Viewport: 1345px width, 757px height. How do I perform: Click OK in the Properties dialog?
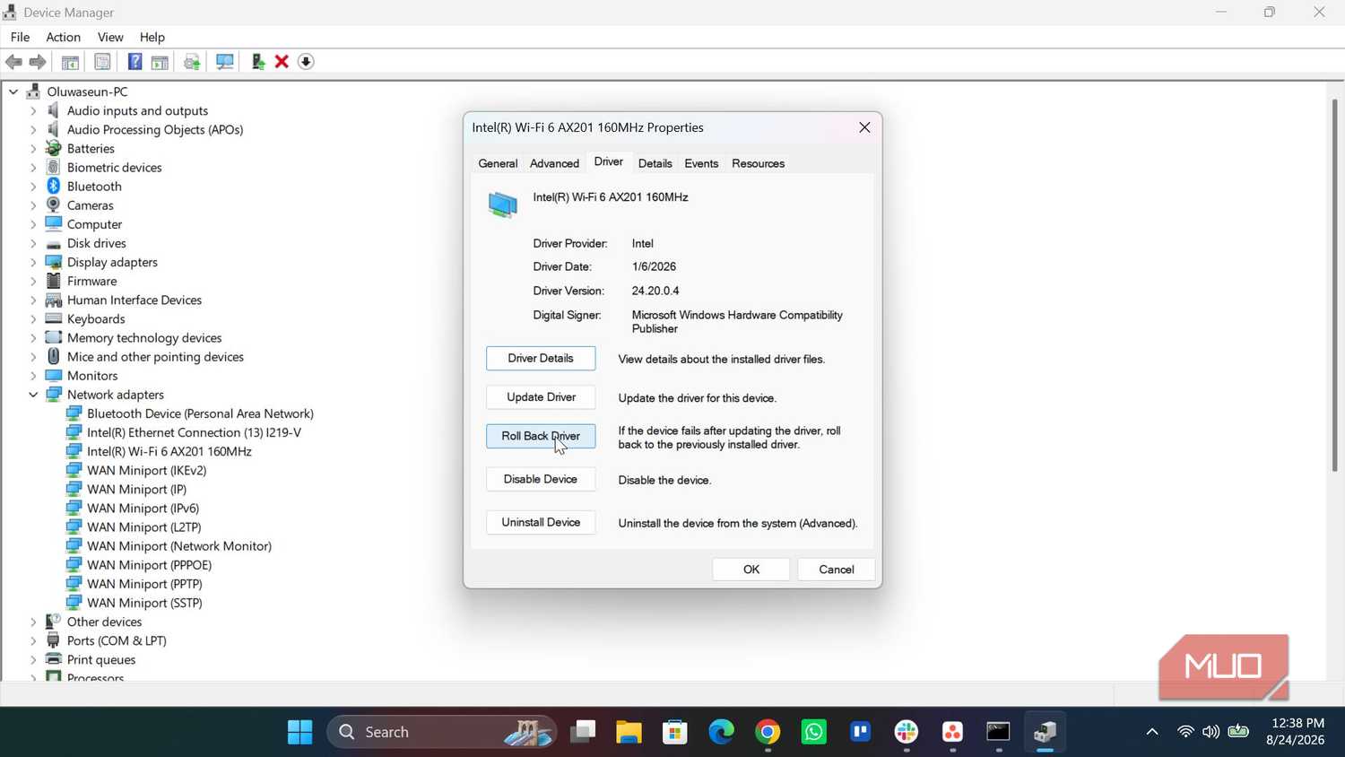[751, 570]
